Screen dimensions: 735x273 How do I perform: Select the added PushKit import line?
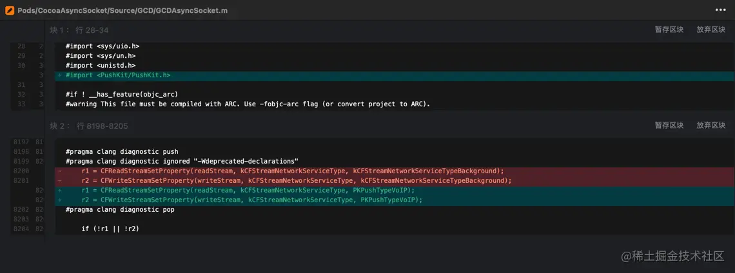[x=117, y=75]
